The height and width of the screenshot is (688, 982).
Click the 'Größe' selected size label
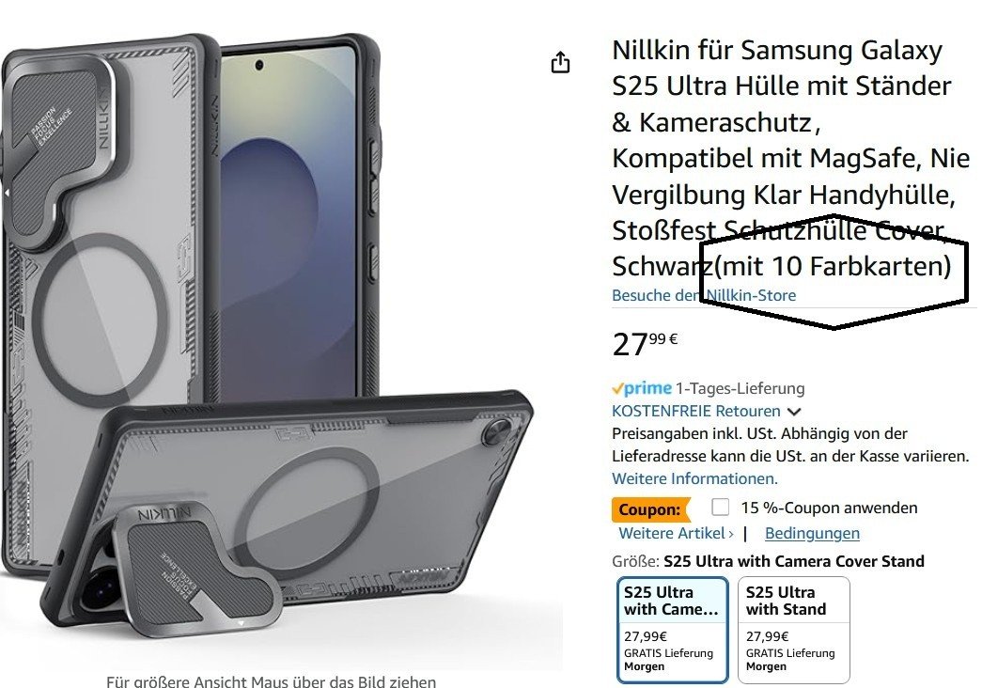768,561
